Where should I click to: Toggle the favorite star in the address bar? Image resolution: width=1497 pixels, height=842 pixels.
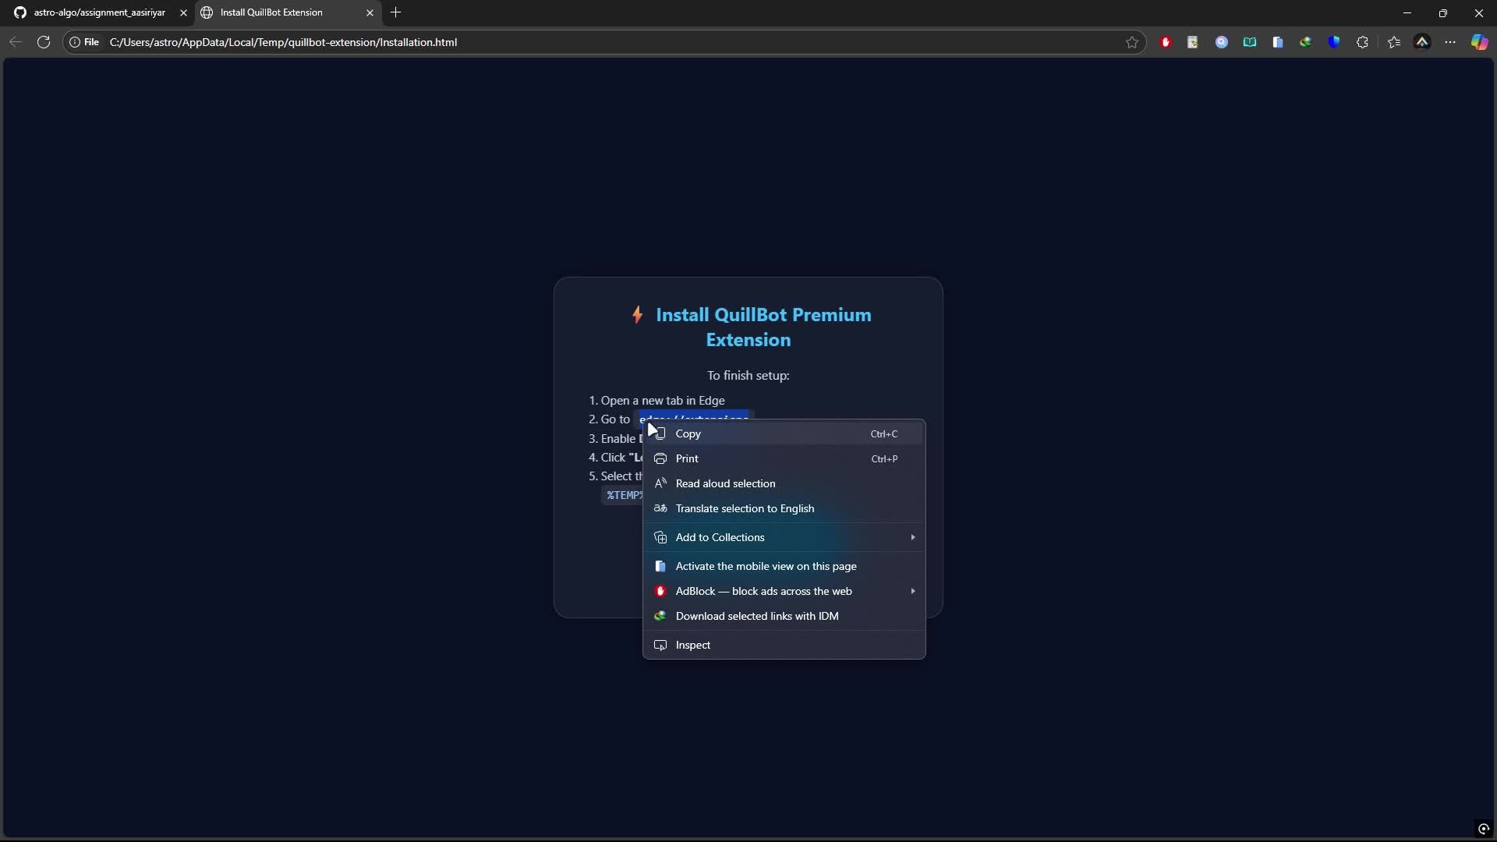(x=1133, y=42)
